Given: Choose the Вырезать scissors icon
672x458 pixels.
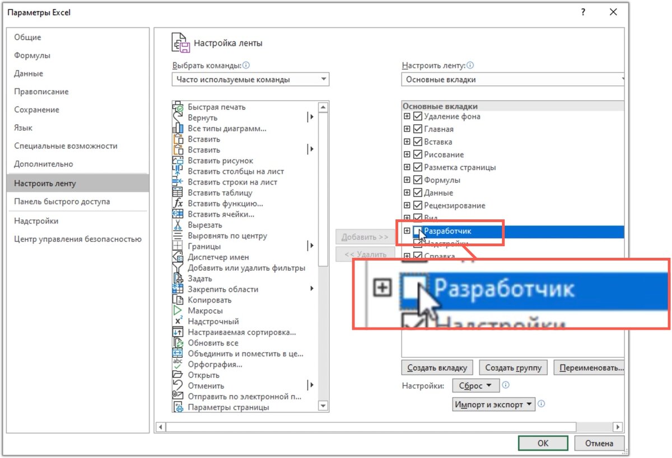Looking at the screenshot, I should [178, 225].
